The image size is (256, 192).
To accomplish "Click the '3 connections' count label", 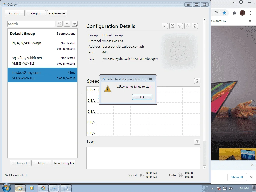I will click(66, 34).
